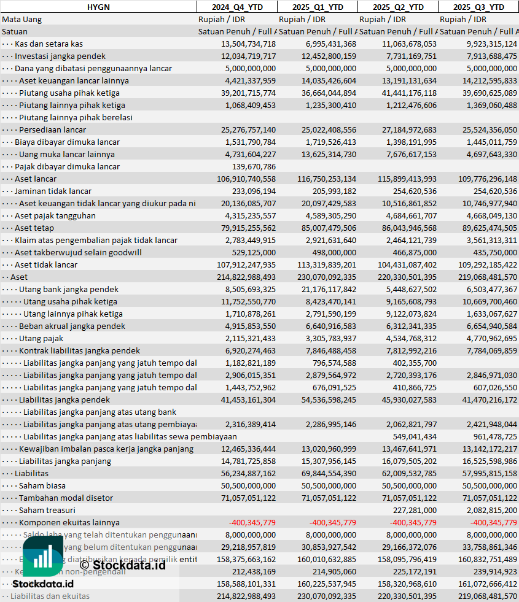Select Liabilitas jangka panjang total label
Viewport: 519px width, 602px height.
pyautogui.click(x=65, y=461)
